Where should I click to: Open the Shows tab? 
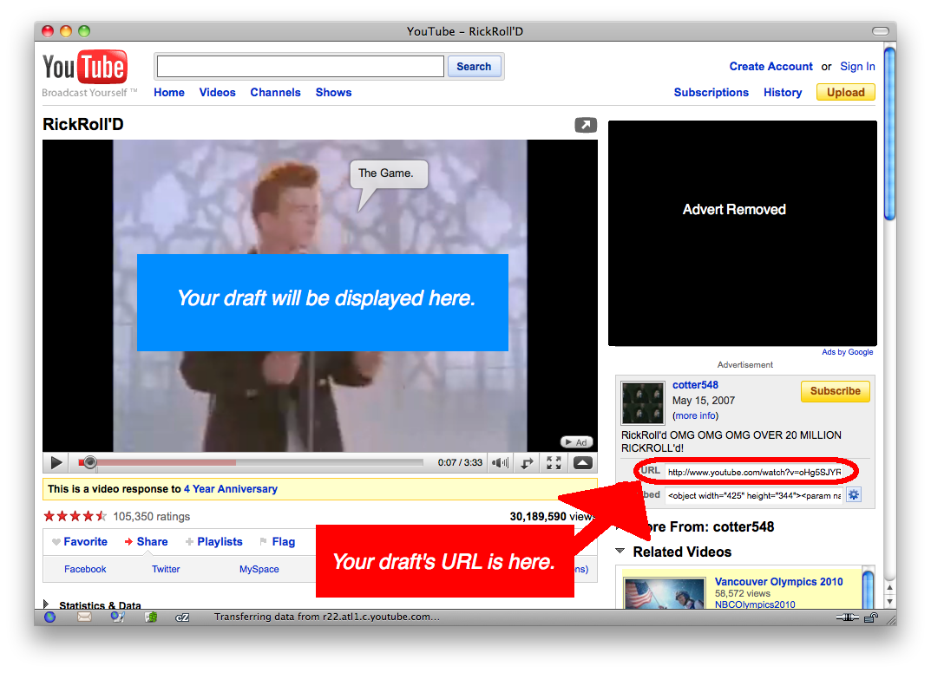coord(334,93)
